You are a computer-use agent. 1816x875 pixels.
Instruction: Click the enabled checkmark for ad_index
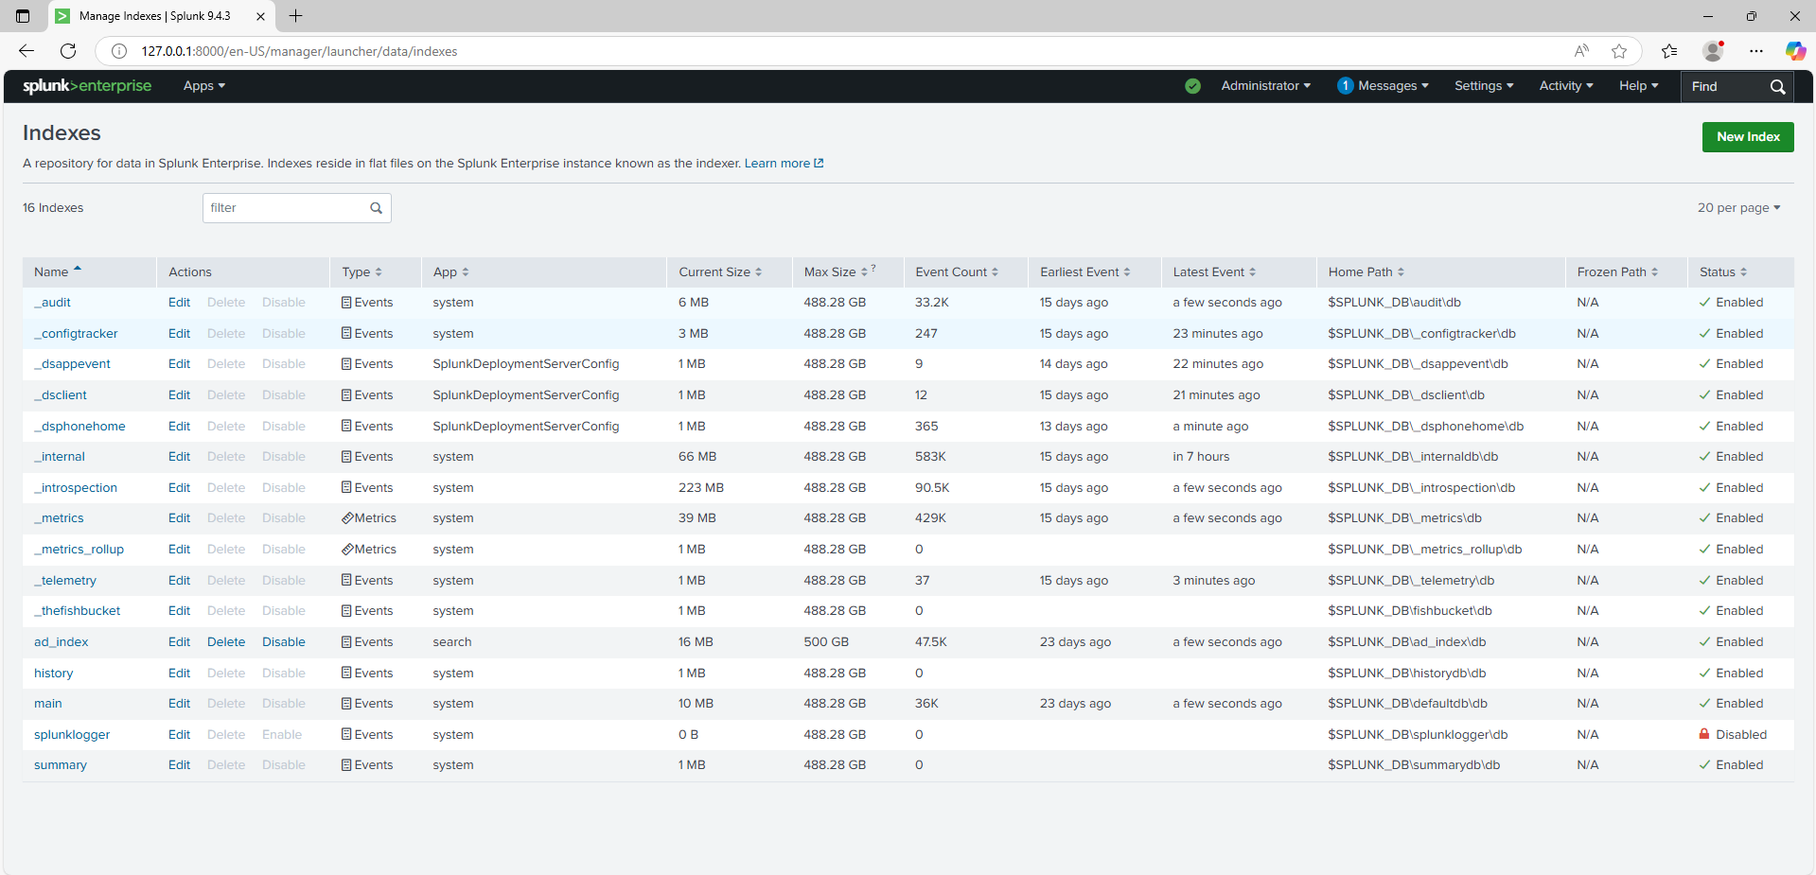[x=1704, y=642]
